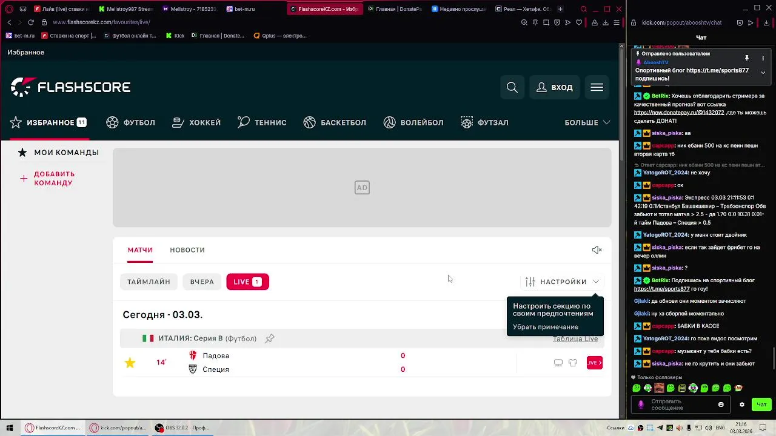The height and width of the screenshot is (436, 776).
Task: Click the microphone icon in chat input
Action: [641, 405]
